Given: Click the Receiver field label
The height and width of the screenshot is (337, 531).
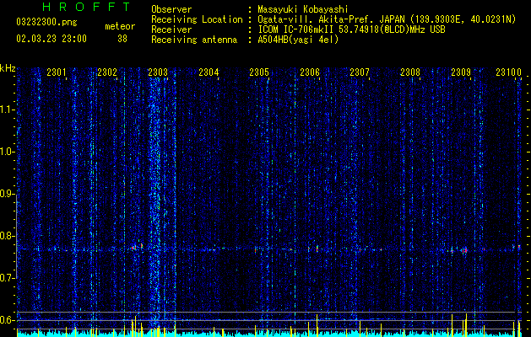Looking at the screenshot, I should [171, 29].
